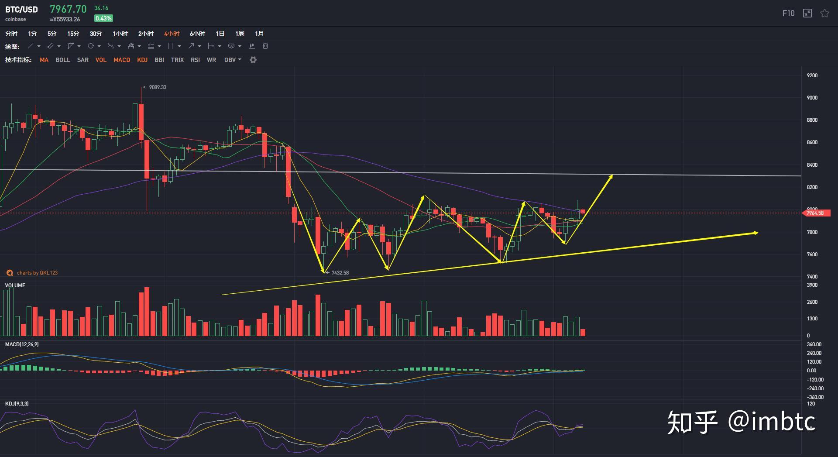Add chart to favorites with star icon
Screen dimensions: 838x457
[824, 13]
